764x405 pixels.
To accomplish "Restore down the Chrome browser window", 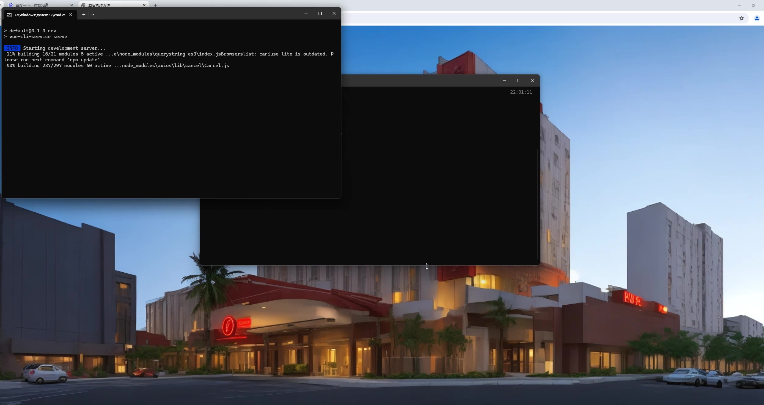I will pos(753,5).
